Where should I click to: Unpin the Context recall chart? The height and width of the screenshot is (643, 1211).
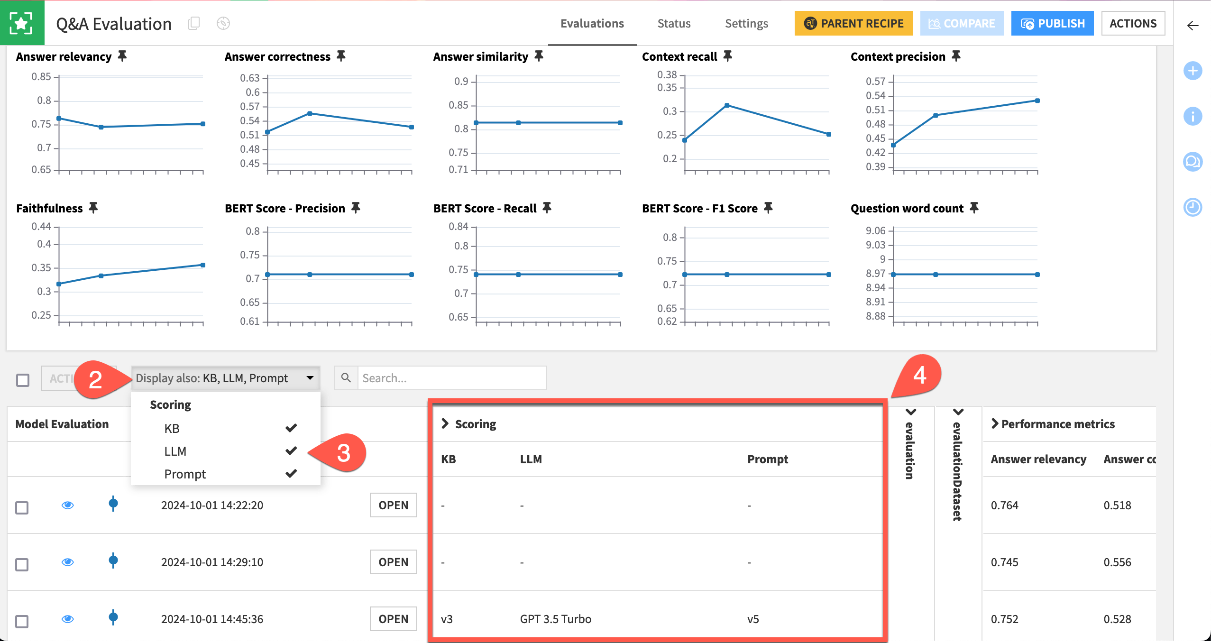[x=728, y=56]
